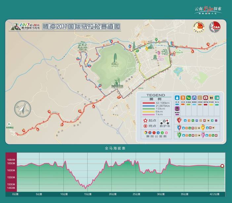Click the ambulance icon in the legend

(x=164, y=122)
